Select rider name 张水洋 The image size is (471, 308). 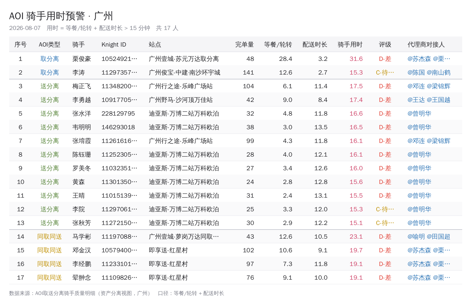coord(82,114)
